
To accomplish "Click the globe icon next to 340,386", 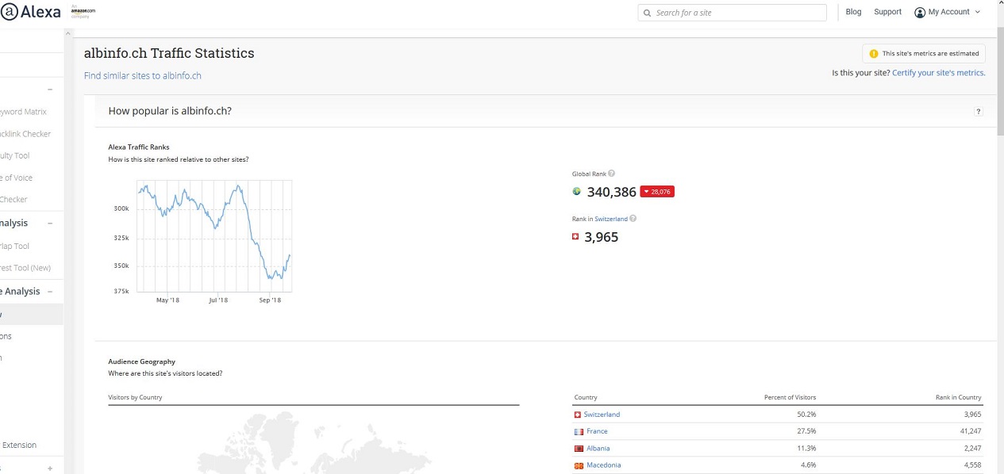I will tap(577, 191).
